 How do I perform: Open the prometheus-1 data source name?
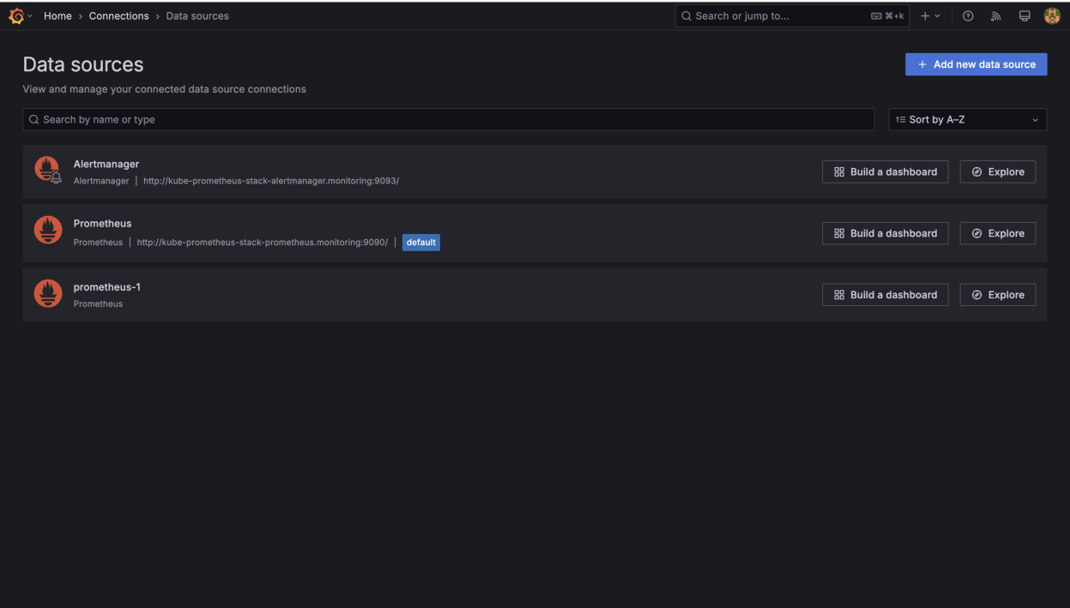[x=107, y=287]
